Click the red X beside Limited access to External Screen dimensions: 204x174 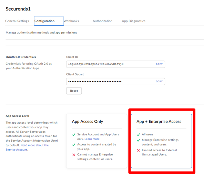click(138, 150)
